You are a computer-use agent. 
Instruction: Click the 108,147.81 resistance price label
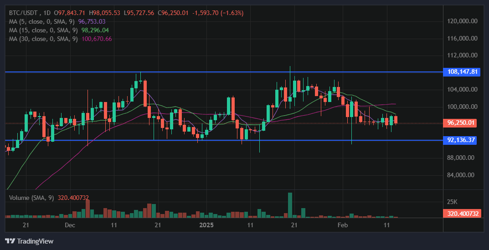click(462, 72)
